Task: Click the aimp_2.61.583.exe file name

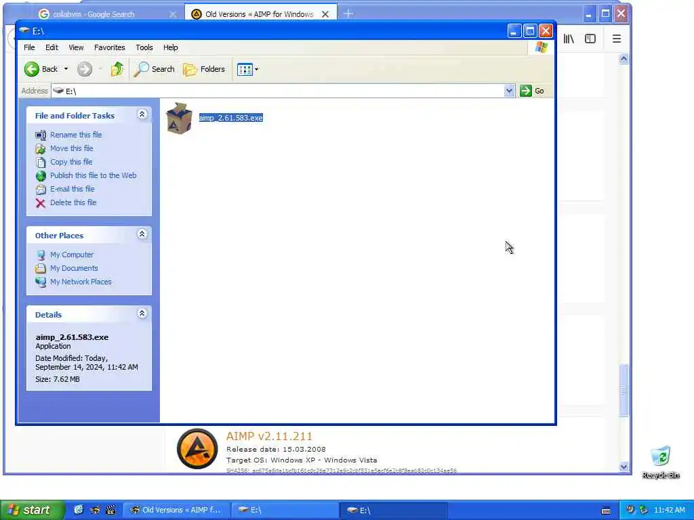Action: point(230,118)
